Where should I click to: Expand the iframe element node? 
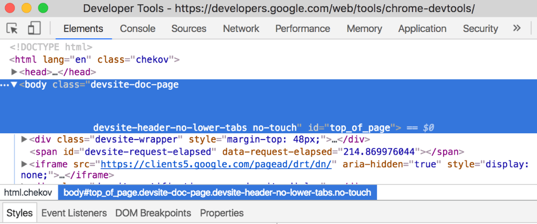[x=24, y=165]
